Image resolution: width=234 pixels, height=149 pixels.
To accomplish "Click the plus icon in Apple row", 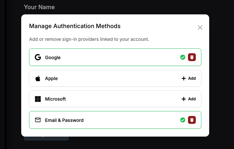I will point(183,78).
